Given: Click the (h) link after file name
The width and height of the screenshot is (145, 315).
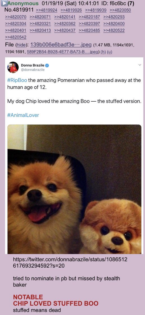Looking at the screenshot, I should [x=103, y=52].
